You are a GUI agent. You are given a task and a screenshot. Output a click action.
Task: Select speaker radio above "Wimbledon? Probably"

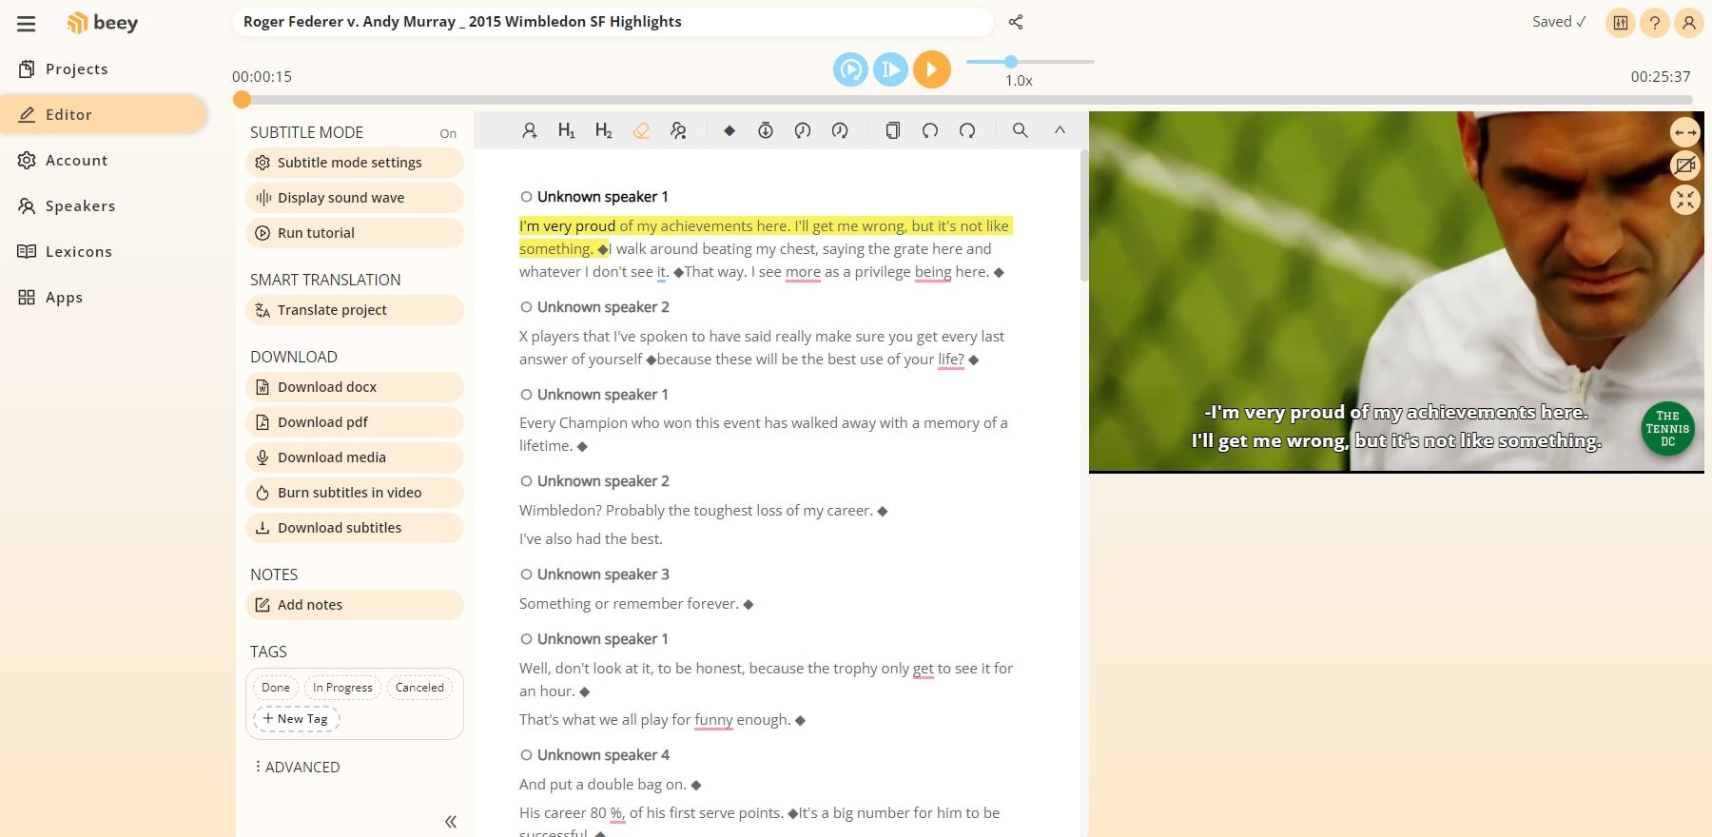(526, 481)
